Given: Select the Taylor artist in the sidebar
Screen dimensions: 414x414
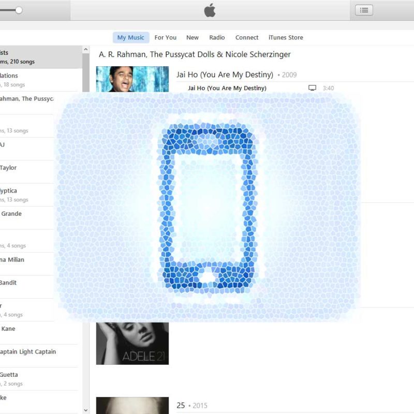Looking at the screenshot, I should [26, 172].
